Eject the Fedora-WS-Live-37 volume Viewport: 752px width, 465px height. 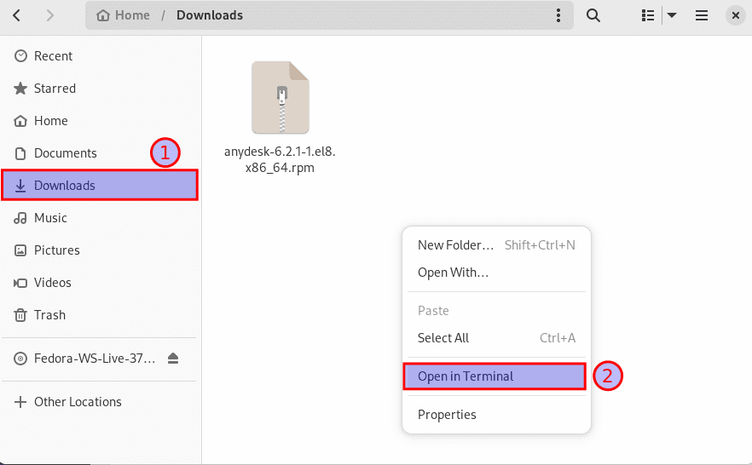174,359
